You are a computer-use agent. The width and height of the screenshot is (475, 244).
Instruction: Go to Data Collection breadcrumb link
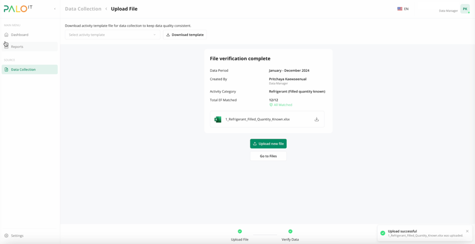coord(83,9)
